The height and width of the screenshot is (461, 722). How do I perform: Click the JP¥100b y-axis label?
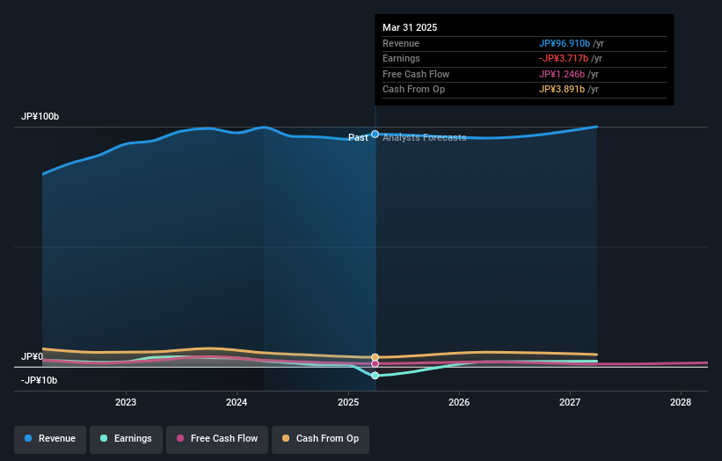[40, 116]
